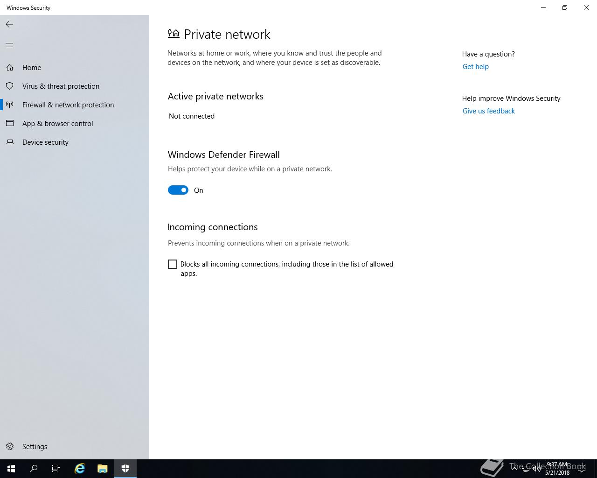Click the Home house icon in sidebar
The height and width of the screenshot is (478, 597).
coord(10,68)
